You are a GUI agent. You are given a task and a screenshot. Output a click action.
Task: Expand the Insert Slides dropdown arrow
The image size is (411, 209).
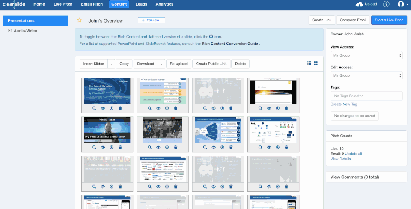pyautogui.click(x=111, y=64)
